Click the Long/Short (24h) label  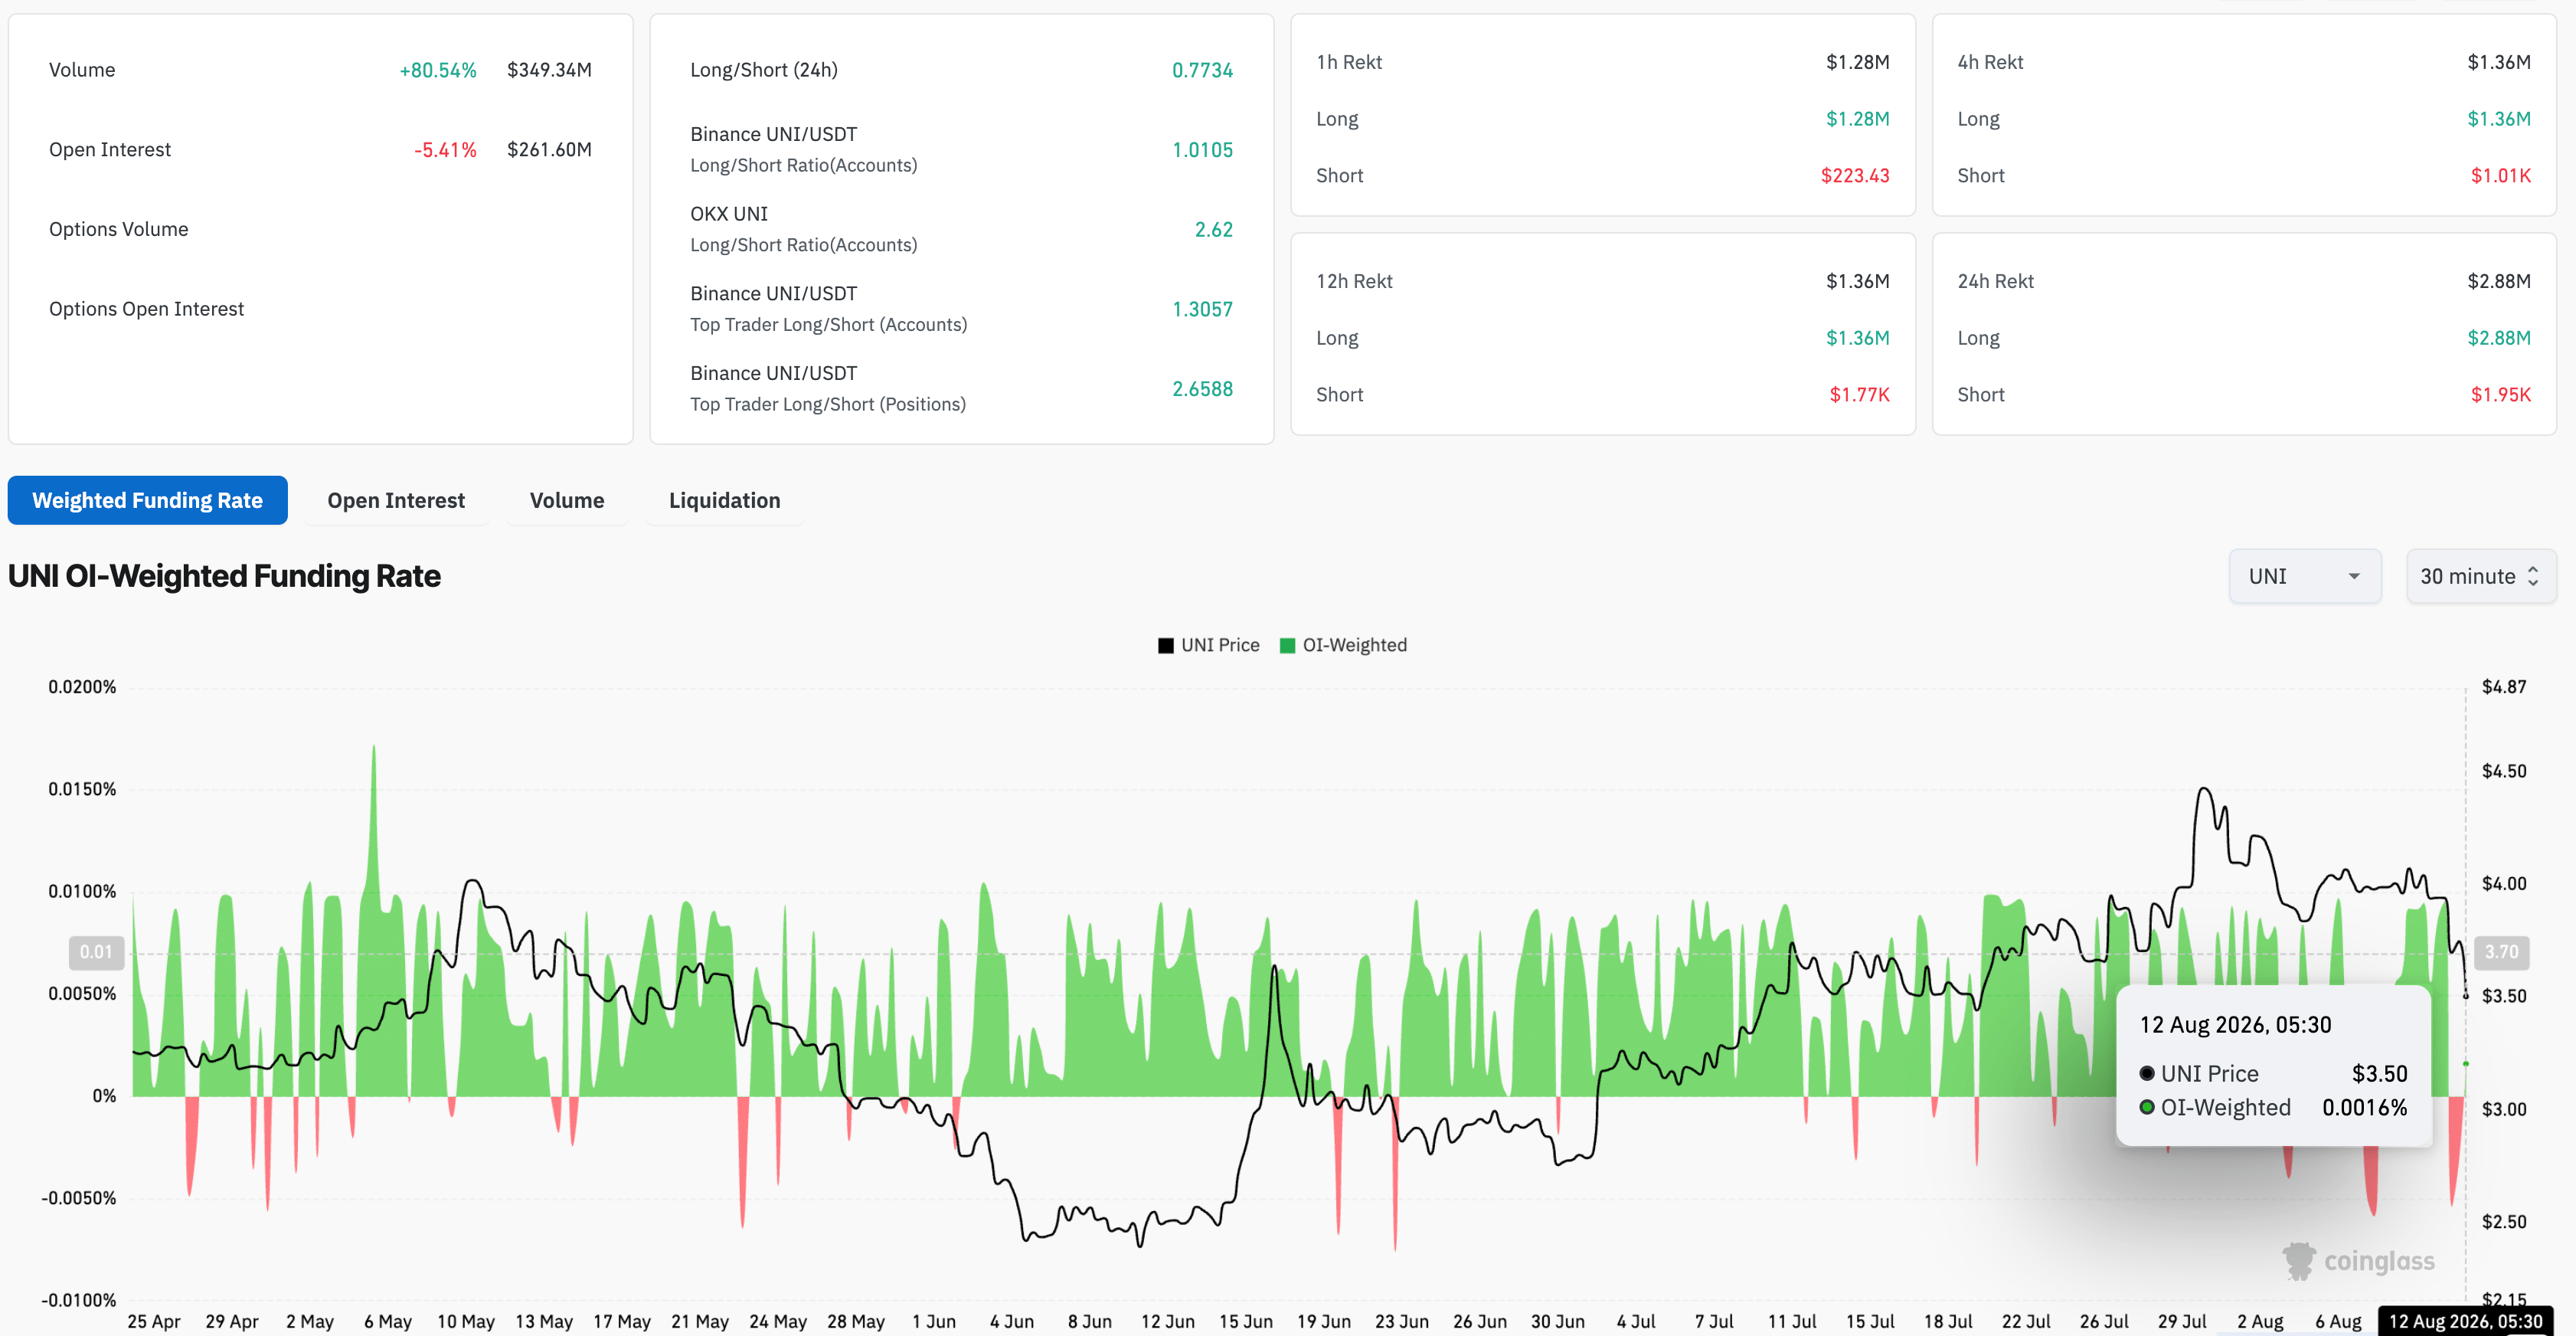point(764,70)
